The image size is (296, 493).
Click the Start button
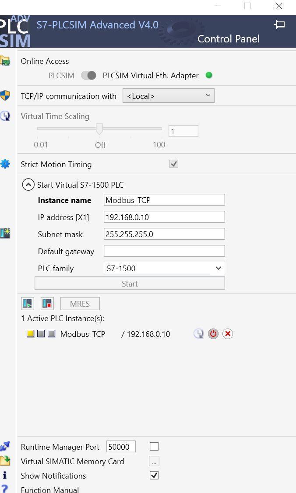pos(130,283)
